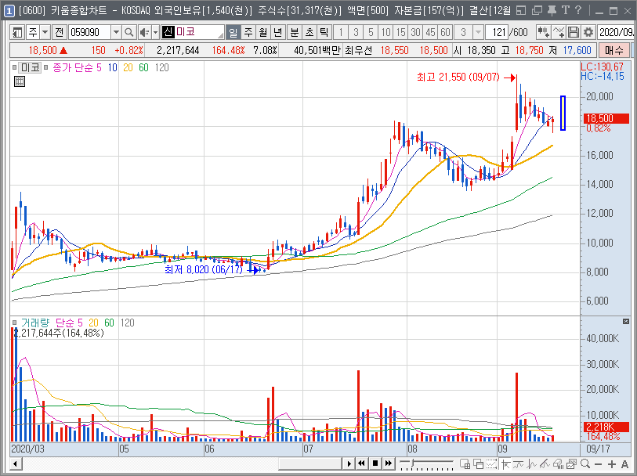Toggle the 미코 price series marker box

[15, 67]
